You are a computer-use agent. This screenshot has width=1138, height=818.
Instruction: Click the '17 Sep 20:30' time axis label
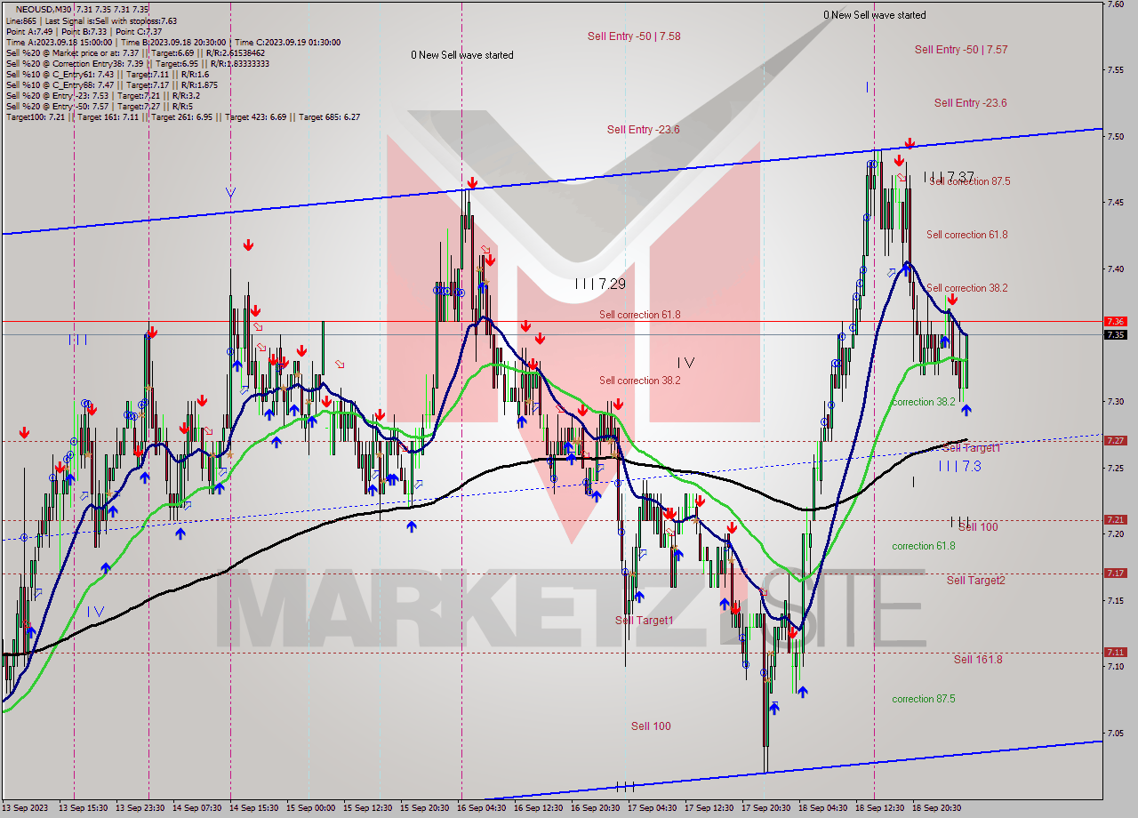click(x=766, y=808)
